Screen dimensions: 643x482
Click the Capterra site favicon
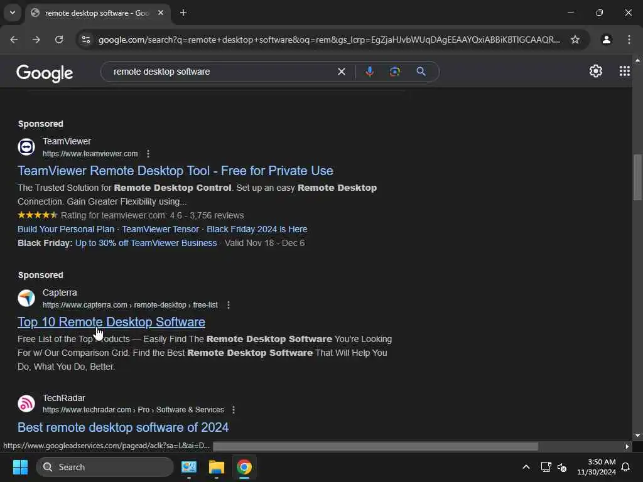coord(26,298)
